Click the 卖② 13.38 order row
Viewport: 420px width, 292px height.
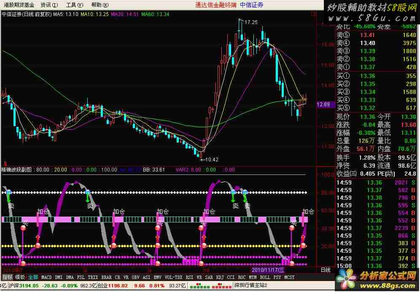click(376, 59)
